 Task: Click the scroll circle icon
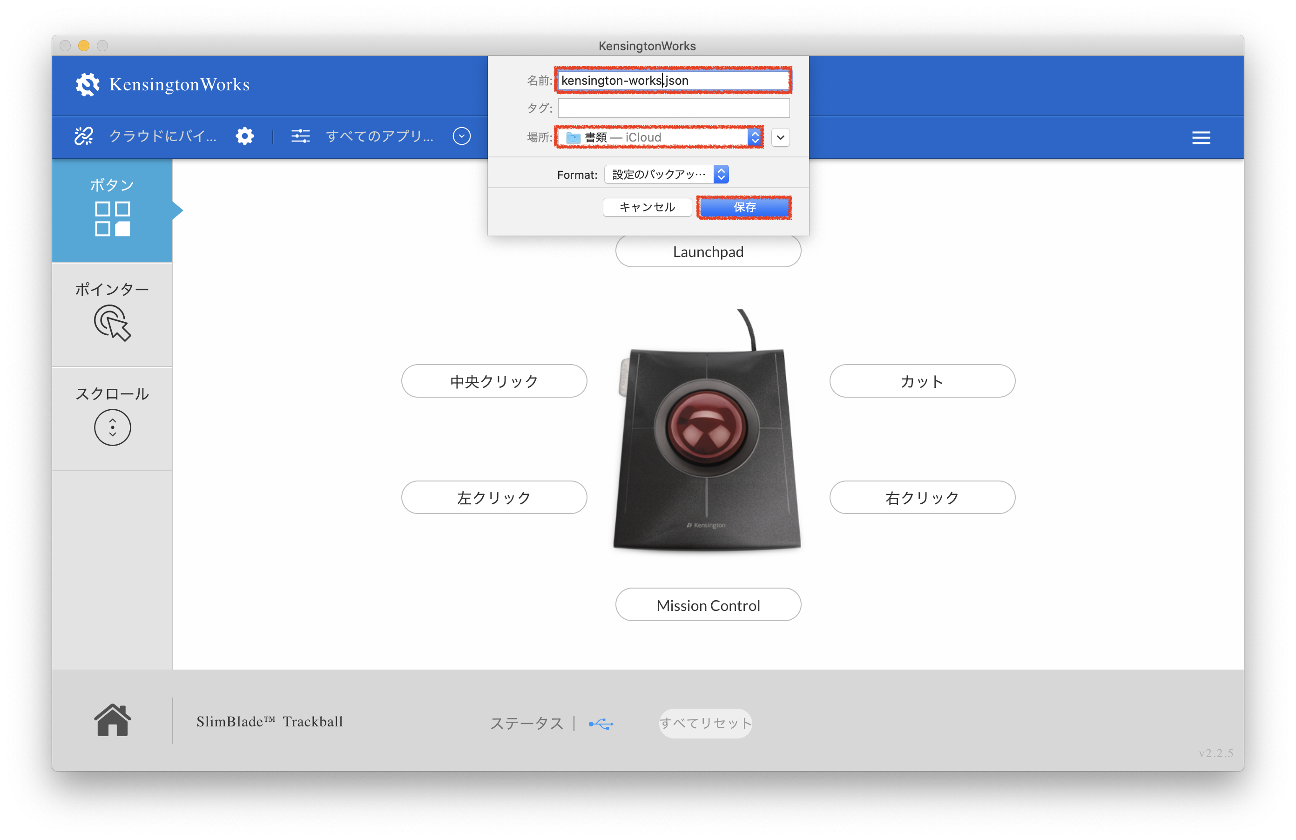(112, 427)
